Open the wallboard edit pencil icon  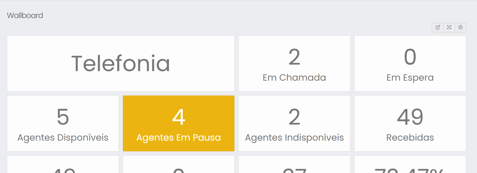[438, 27]
